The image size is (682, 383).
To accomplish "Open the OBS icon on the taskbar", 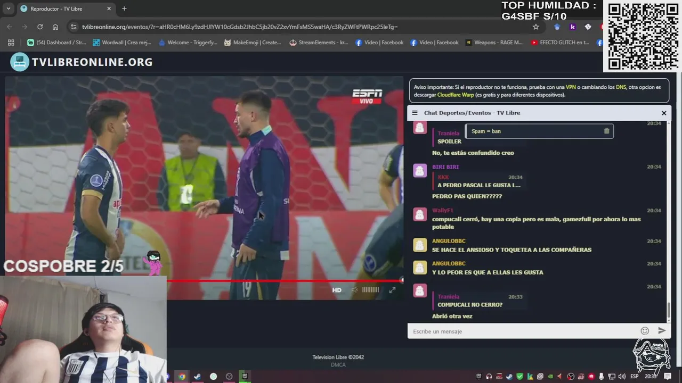I will pyautogui.click(x=229, y=377).
